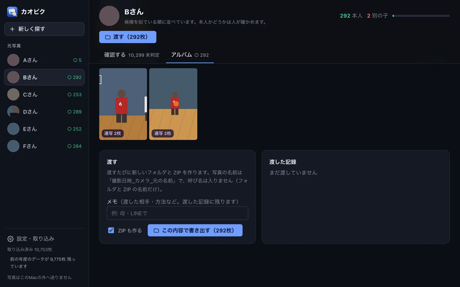Viewport: 460px width, 287px height.
Task: Click Aさん's avatar in the sidebar
Action: point(13,60)
